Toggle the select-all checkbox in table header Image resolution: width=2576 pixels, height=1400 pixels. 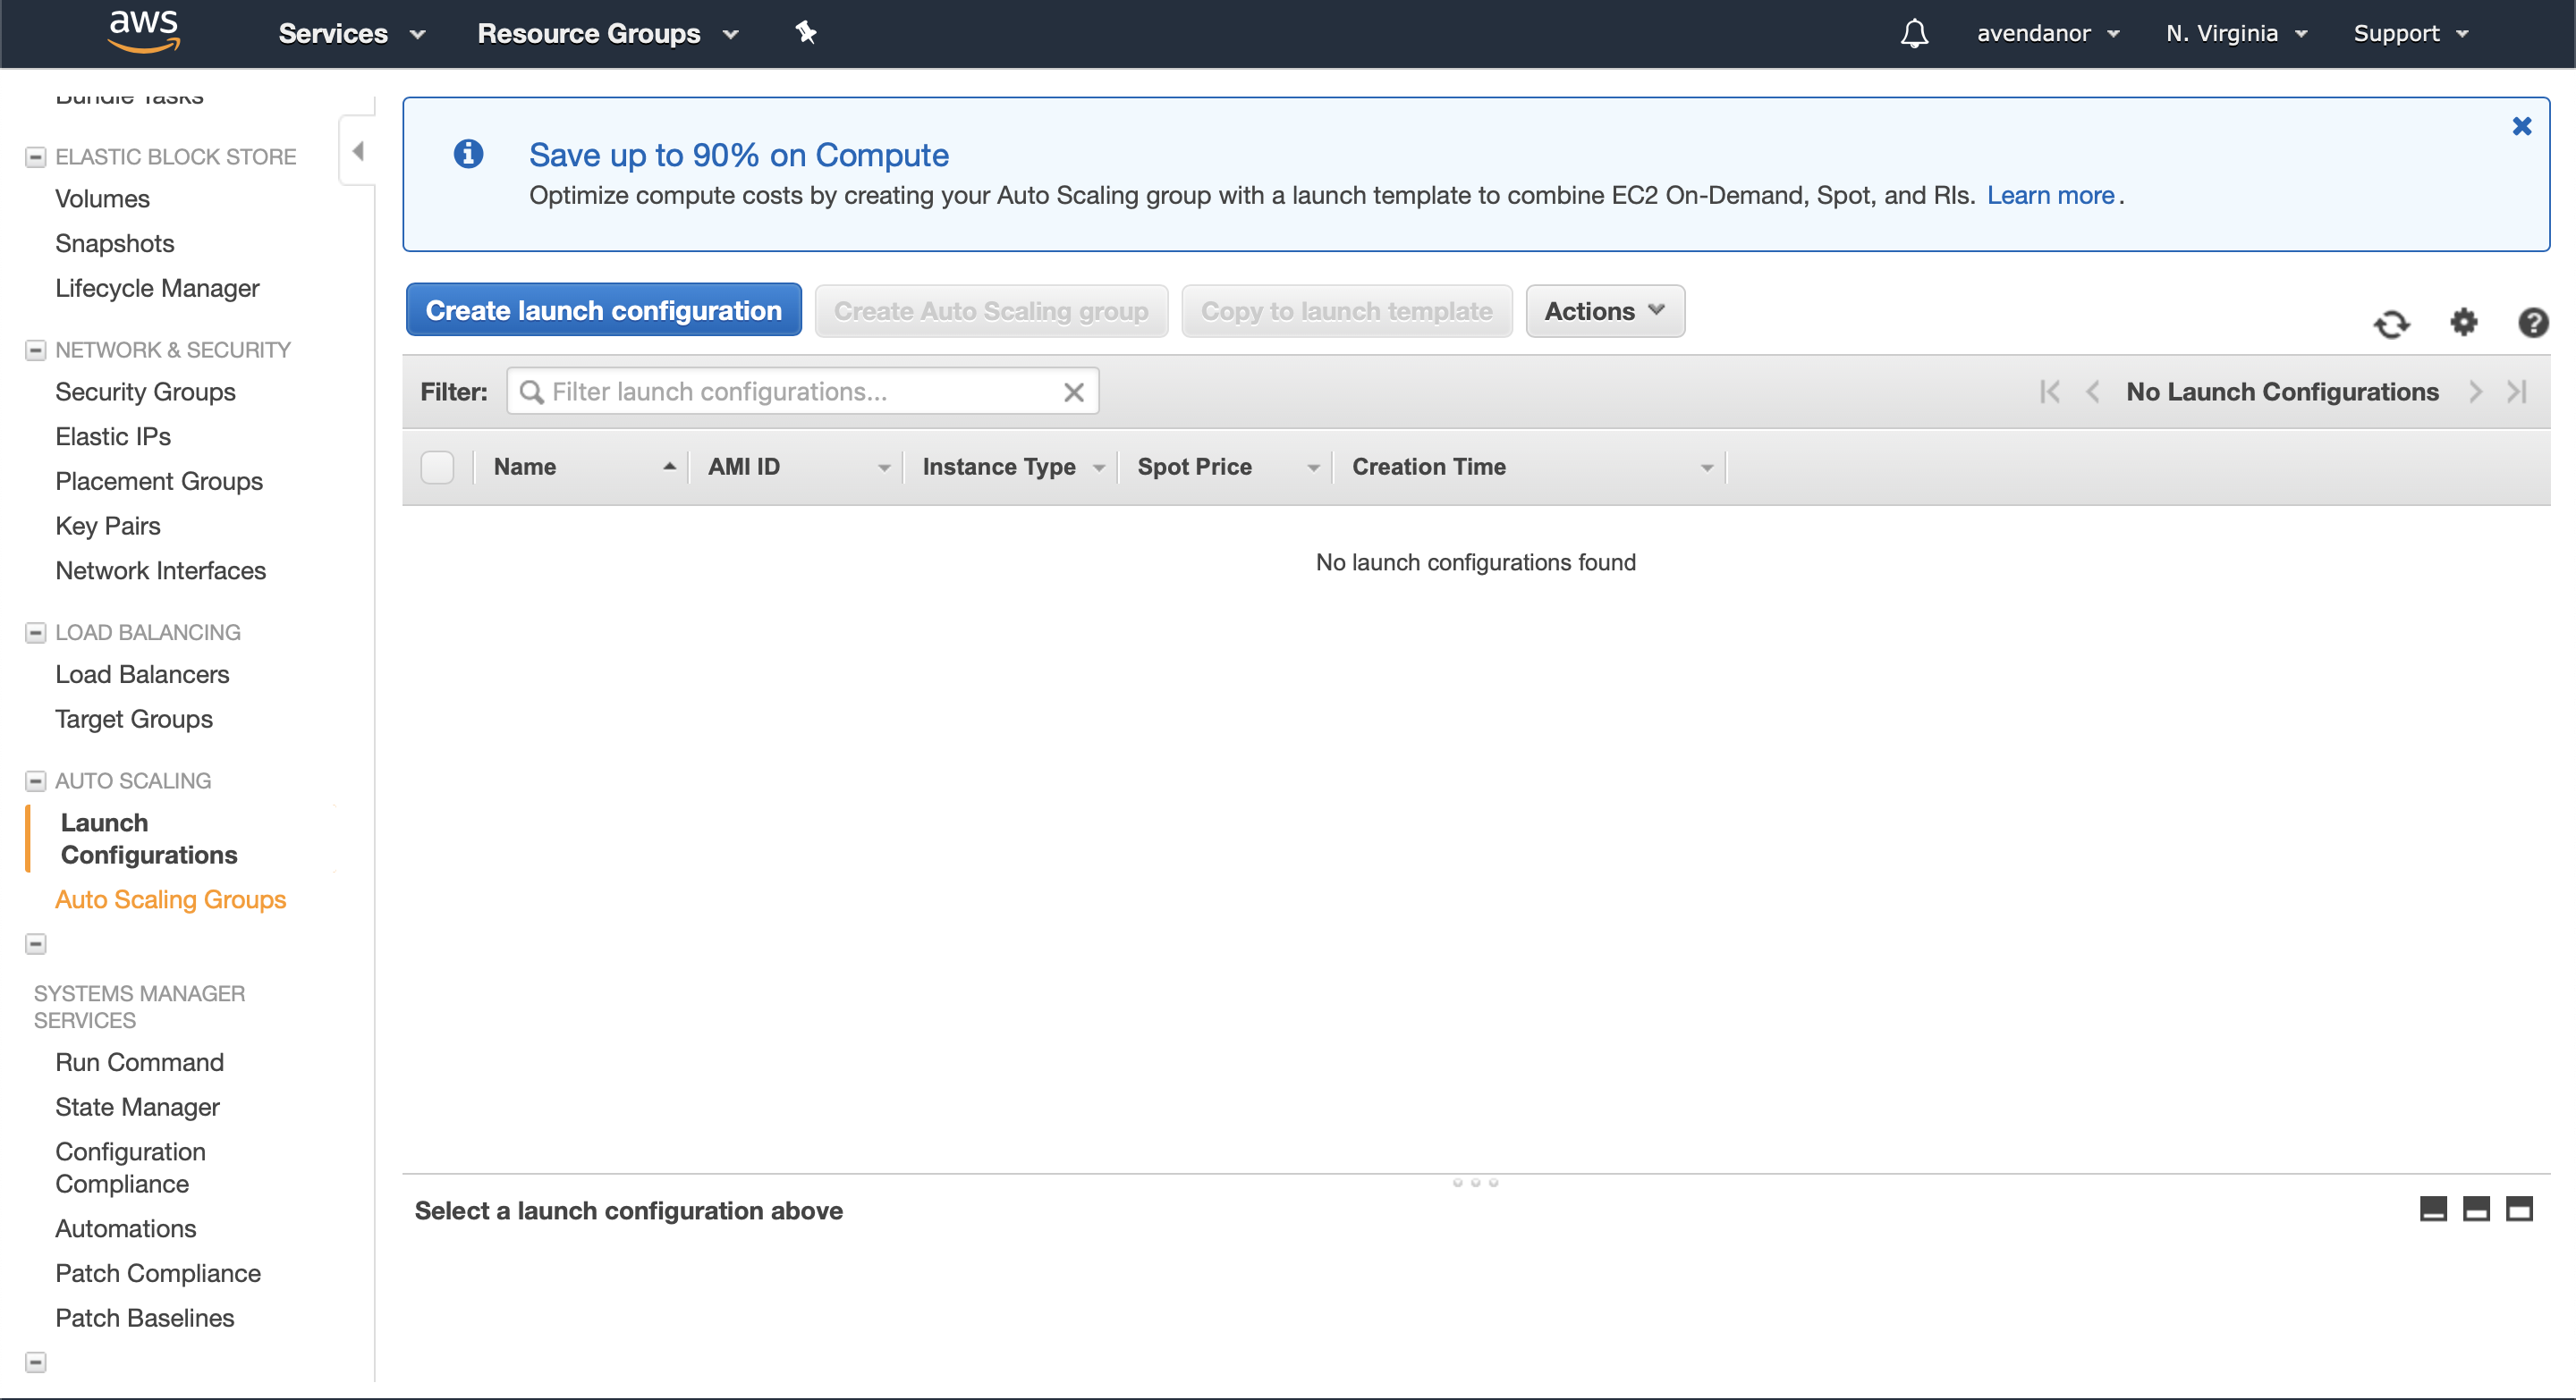point(437,467)
